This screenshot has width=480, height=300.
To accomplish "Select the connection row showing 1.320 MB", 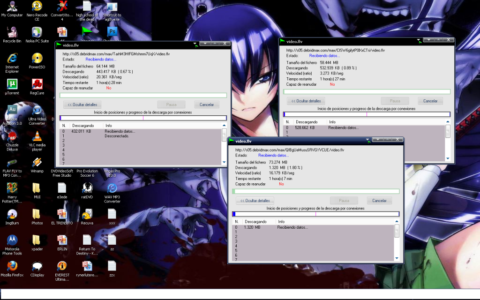I will pos(313,227).
